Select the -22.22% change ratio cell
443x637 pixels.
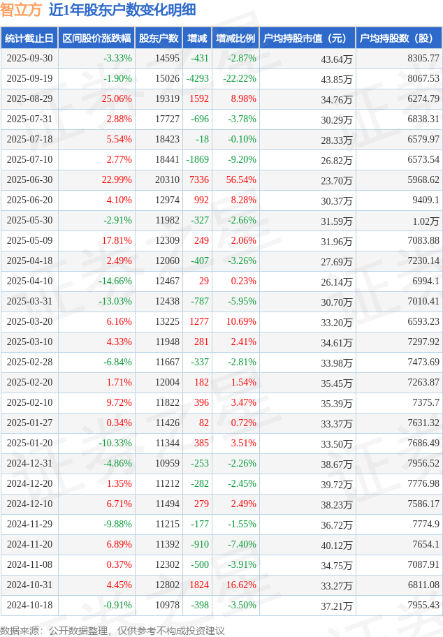pos(240,79)
